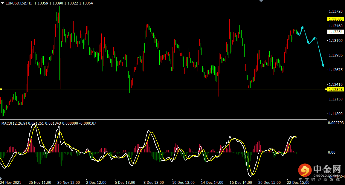Click the 0.00 MACD zero level label
The image size is (345, 185).
(332, 152)
